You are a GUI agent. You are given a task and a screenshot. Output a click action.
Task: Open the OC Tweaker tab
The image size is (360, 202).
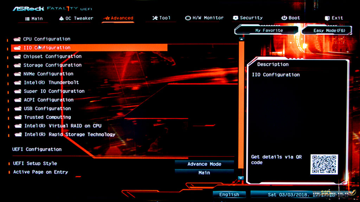[x=76, y=18]
